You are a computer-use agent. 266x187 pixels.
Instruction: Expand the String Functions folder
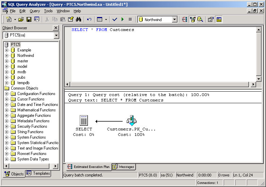(x=6, y=132)
